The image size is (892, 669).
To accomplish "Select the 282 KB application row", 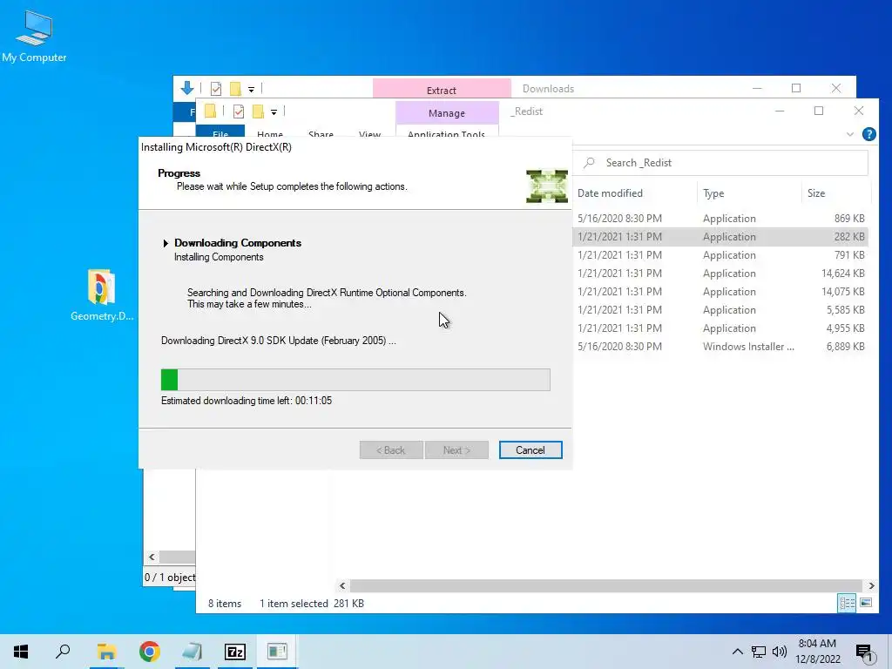I will (x=720, y=237).
